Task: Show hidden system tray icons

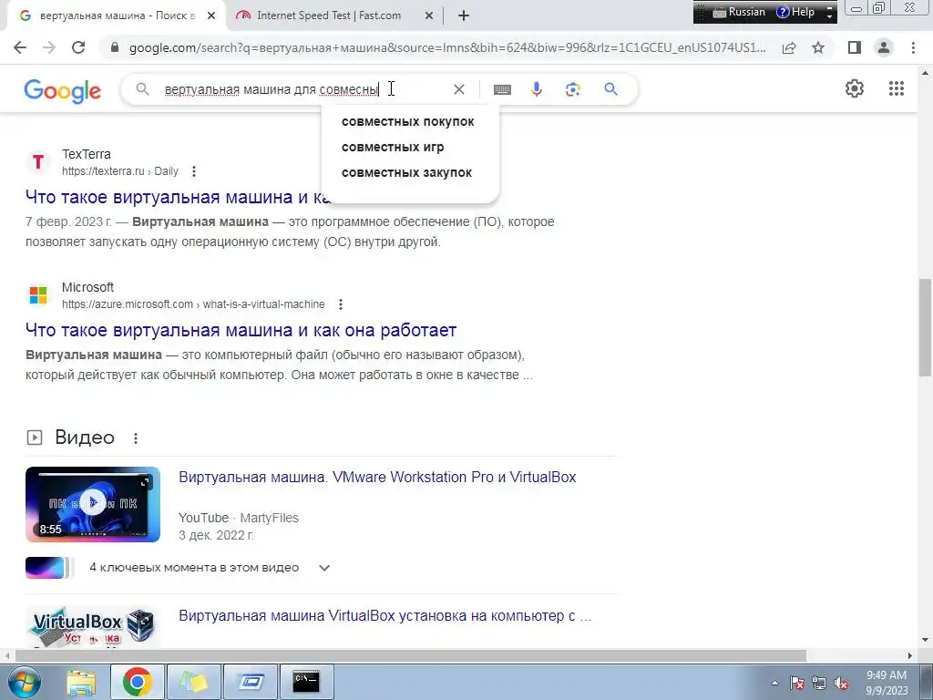Action: tap(774, 683)
